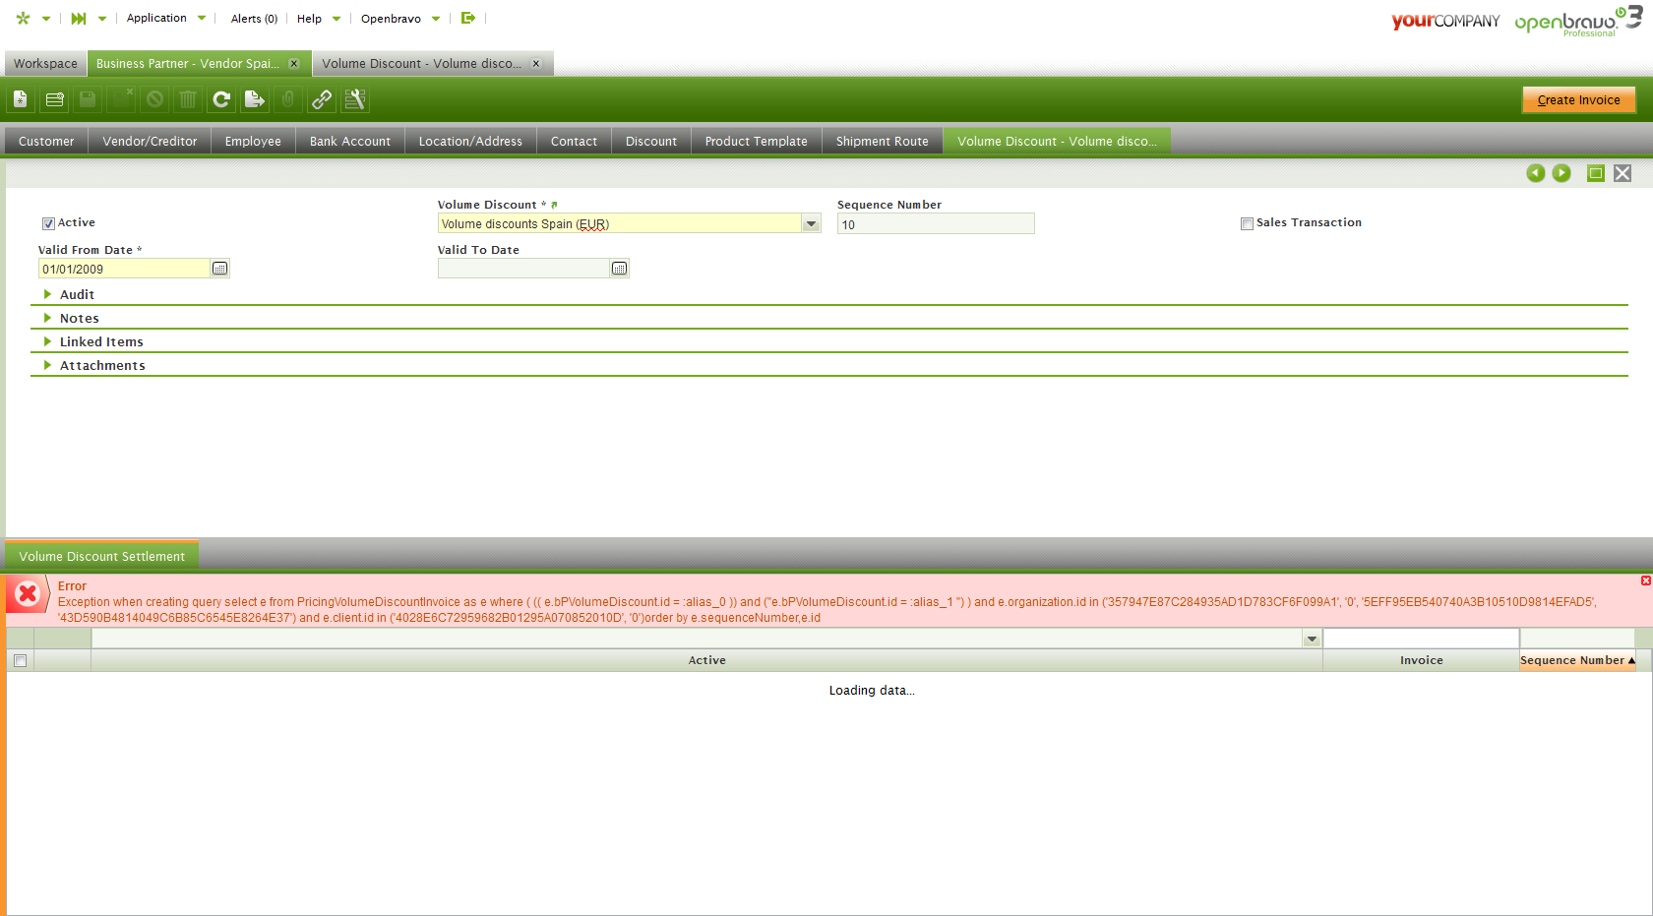Switch to the Workspace tab
The height and width of the screenshot is (916, 1653).
(45, 64)
